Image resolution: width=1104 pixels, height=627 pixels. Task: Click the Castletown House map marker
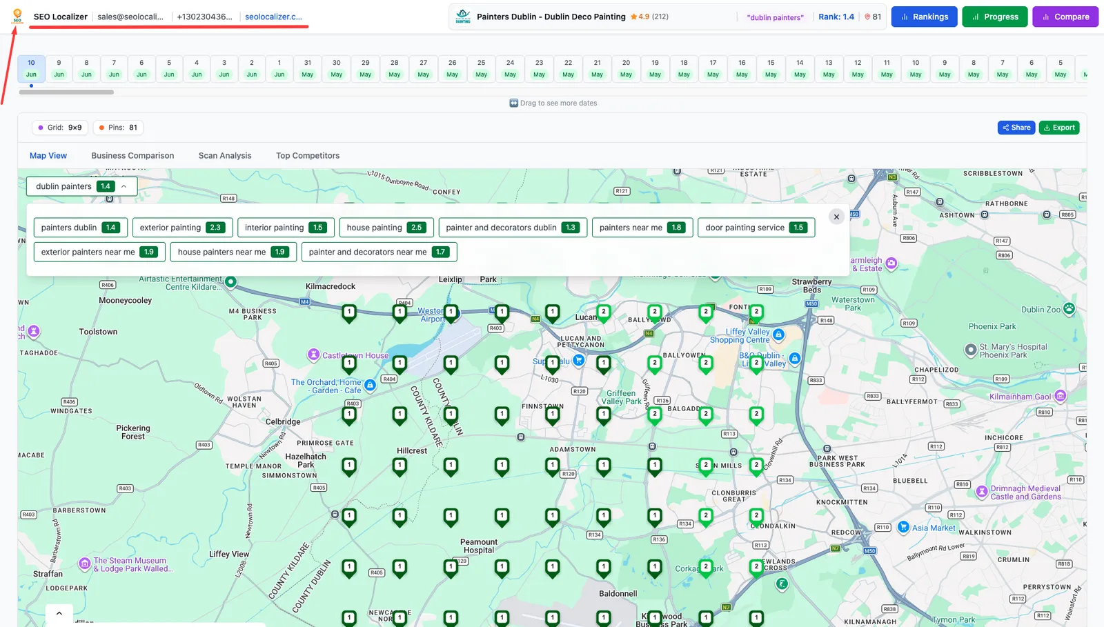coord(313,355)
